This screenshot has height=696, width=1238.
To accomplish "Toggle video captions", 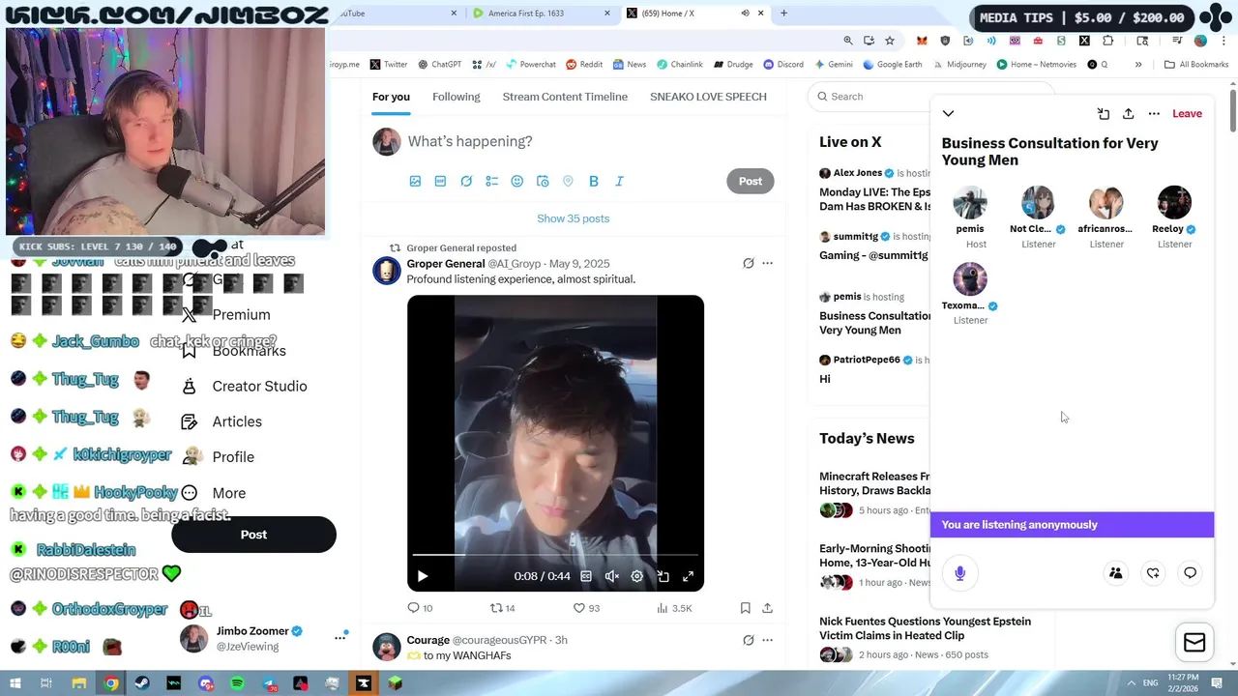I will [x=585, y=576].
